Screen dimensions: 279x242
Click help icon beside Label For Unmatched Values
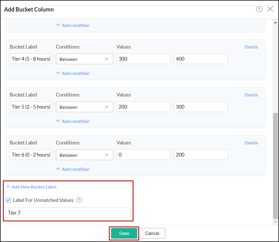79,200
